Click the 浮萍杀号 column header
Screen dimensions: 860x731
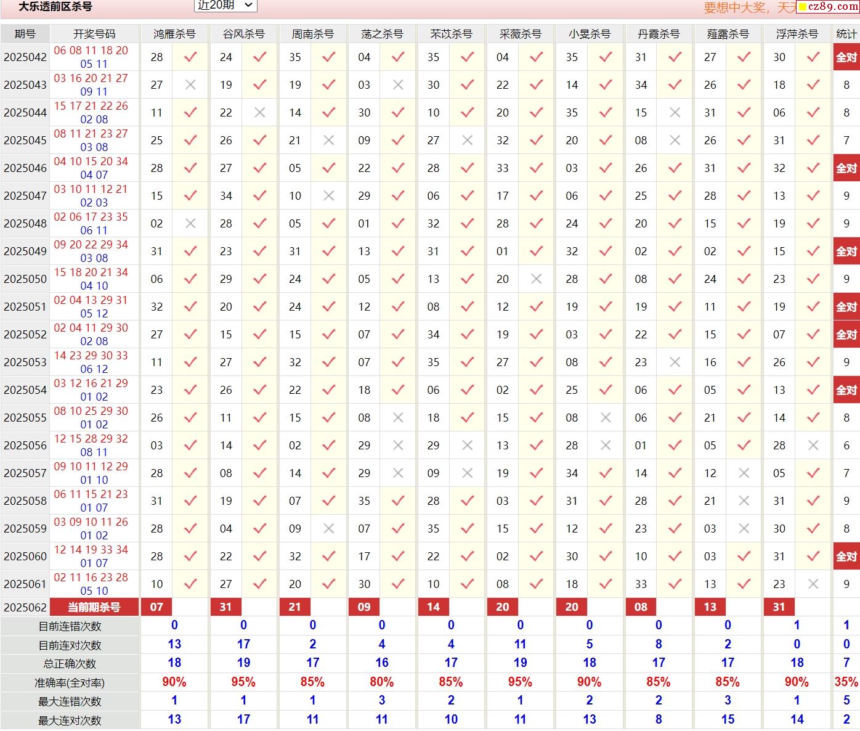(797, 34)
